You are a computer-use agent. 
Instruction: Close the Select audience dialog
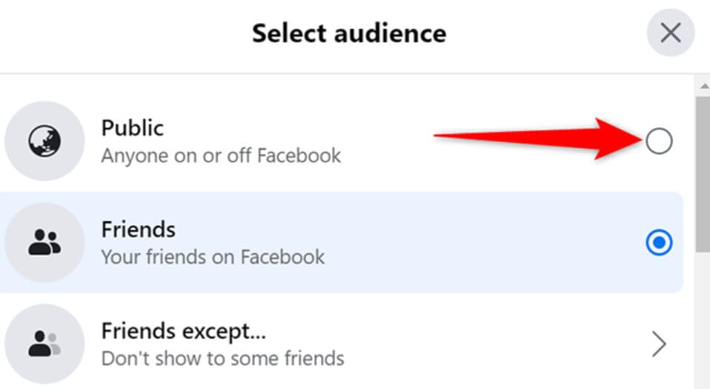(x=670, y=33)
